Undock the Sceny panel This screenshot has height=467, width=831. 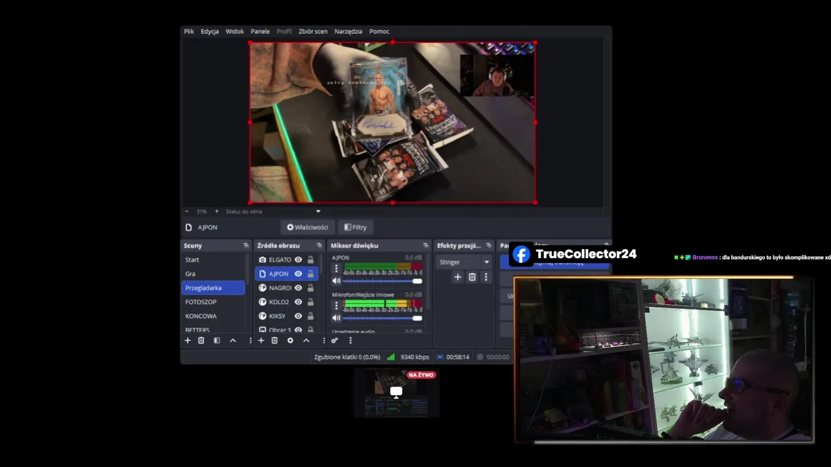tap(246, 245)
